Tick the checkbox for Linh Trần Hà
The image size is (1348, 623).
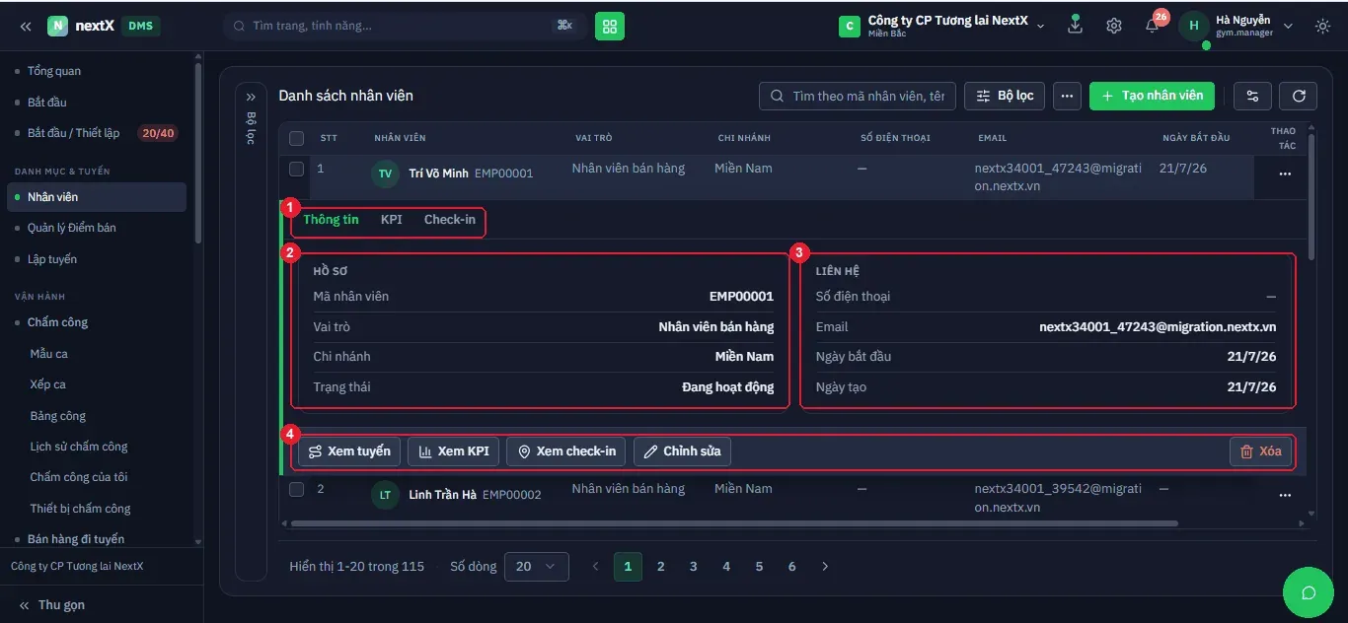(296, 489)
